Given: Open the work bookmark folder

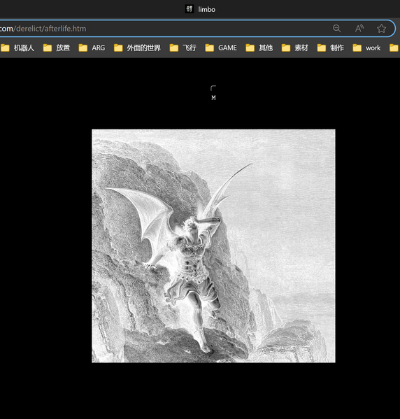Looking at the screenshot, I should 366,48.
